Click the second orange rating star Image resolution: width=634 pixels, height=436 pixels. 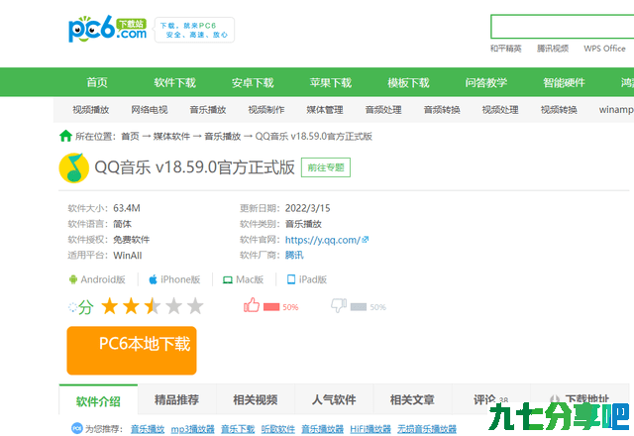[x=131, y=306]
